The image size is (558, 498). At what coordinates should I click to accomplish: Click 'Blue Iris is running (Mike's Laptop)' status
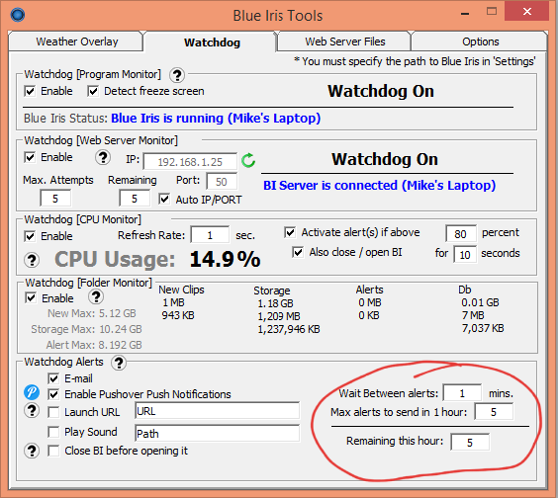pyautogui.click(x=216, y=118)
